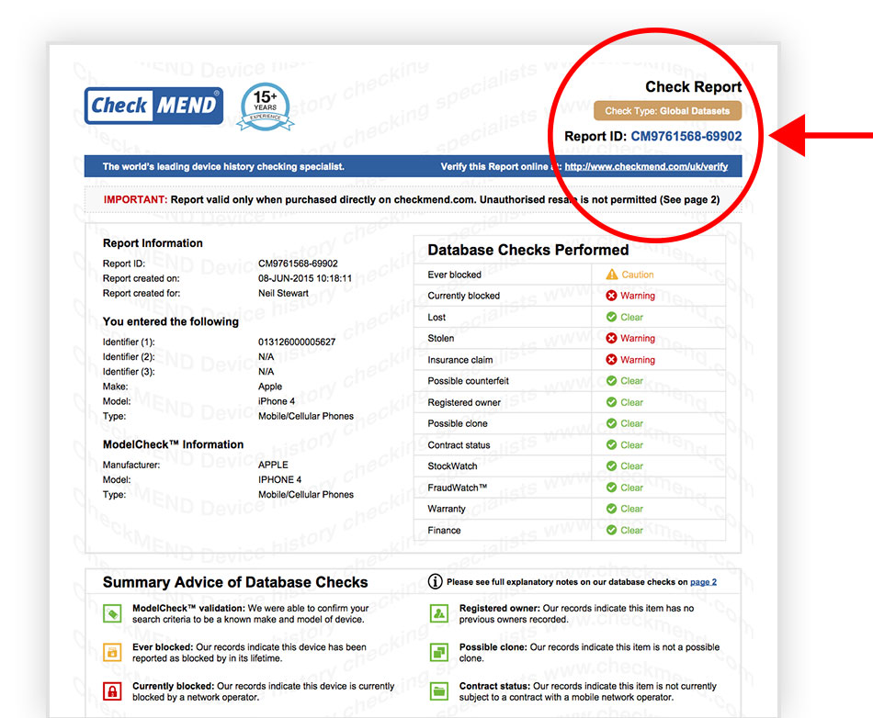Click the name Neil Stewart

point(283,293)
